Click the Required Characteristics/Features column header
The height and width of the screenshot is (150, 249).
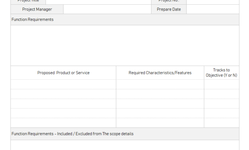click(160, 73)
